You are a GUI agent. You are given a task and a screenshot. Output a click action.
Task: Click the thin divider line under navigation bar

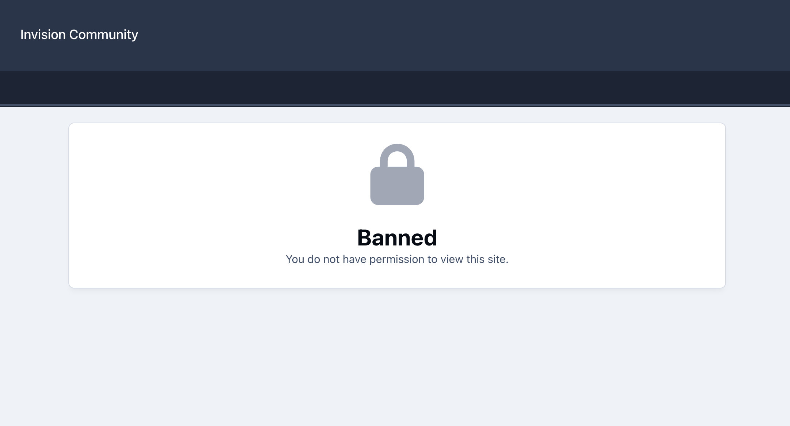point(395,106)
